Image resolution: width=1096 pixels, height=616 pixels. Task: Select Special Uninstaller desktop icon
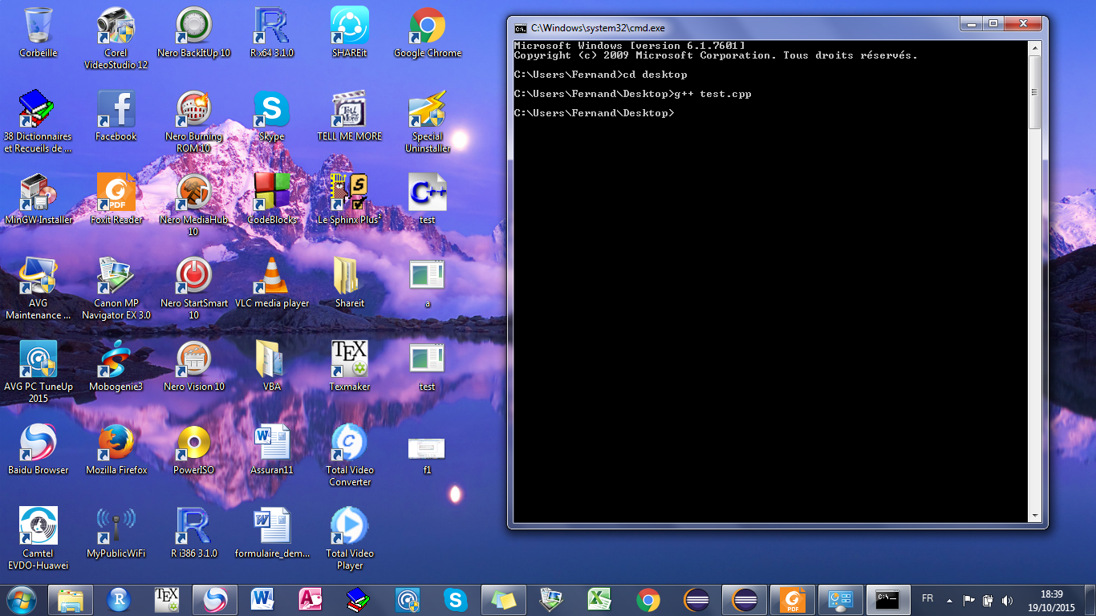point(428,121)
